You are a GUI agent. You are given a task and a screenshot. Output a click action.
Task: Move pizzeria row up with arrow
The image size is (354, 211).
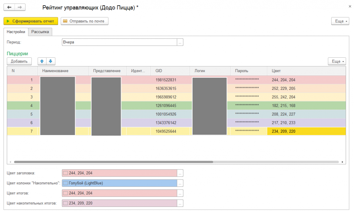42,61
